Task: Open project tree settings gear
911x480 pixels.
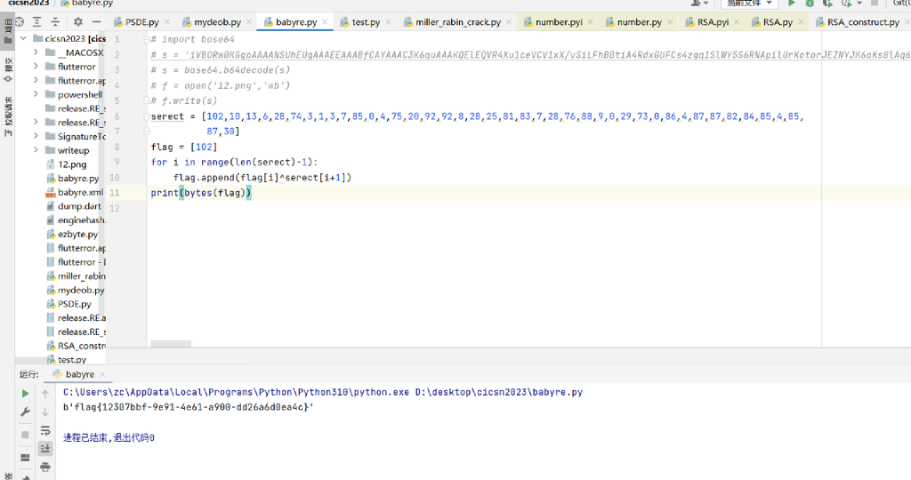Action: coord(77,21)
